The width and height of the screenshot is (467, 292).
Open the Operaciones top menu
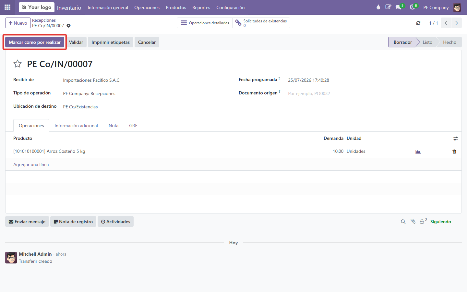tap(147, 7)
